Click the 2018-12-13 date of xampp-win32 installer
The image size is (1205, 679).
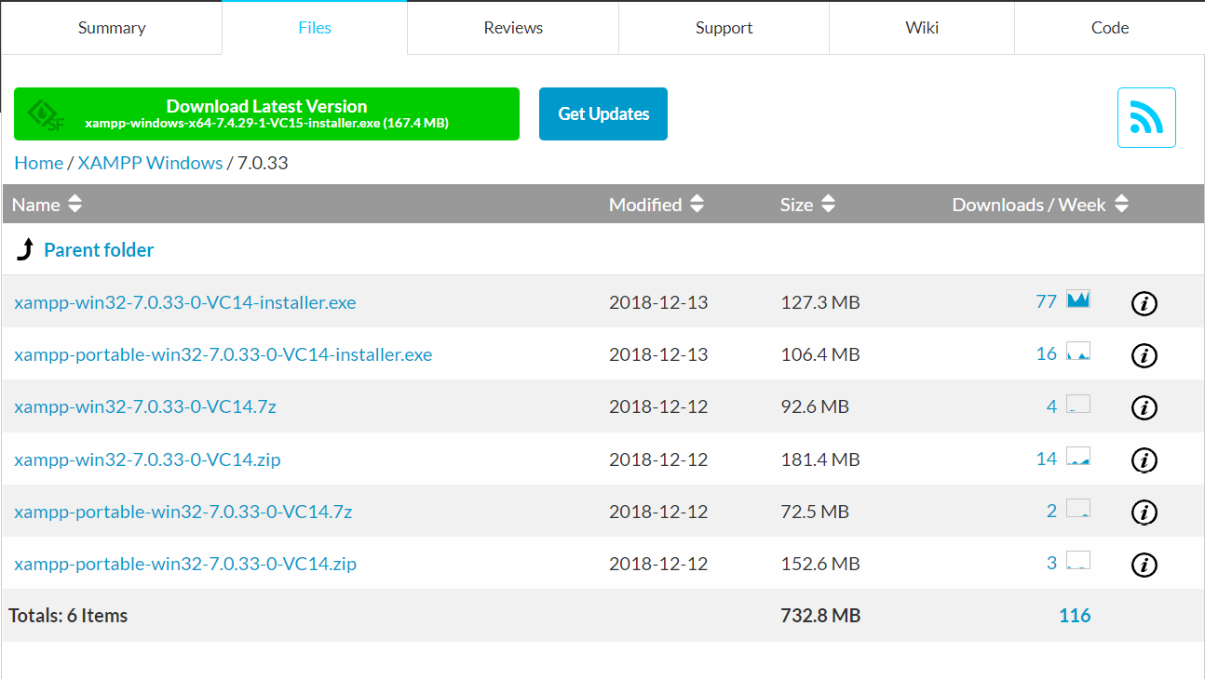tap(658, 302)
